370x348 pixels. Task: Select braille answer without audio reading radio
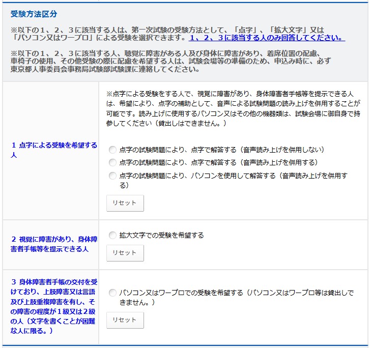tap(112, 150)
